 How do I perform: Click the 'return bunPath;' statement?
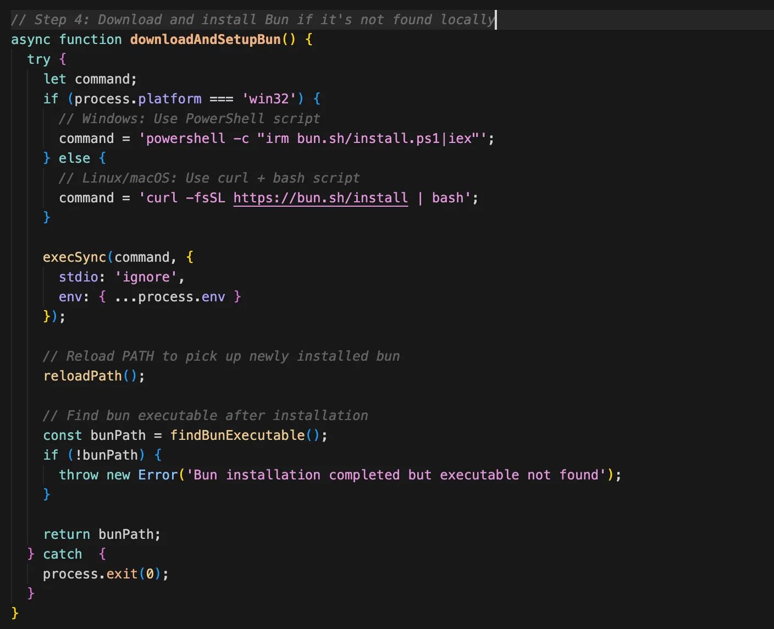click(x=102, y=534)
